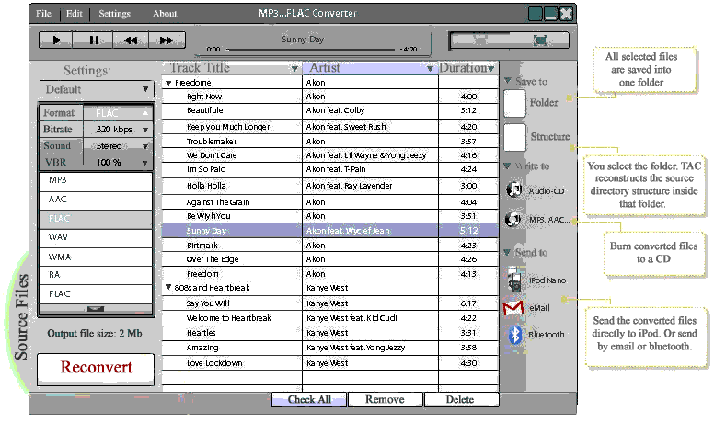Open the Default settings preset dropdown
This screenshot has height=423, width=714.
tap(96, 89)
